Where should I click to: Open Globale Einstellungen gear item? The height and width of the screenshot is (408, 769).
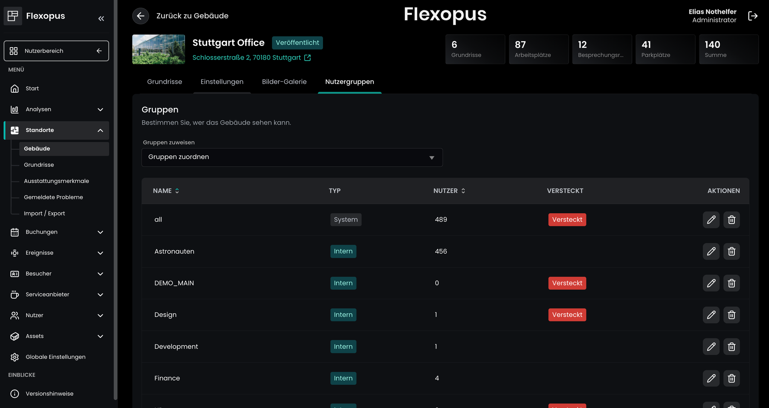pyautogui.click(x=55, y=357)
